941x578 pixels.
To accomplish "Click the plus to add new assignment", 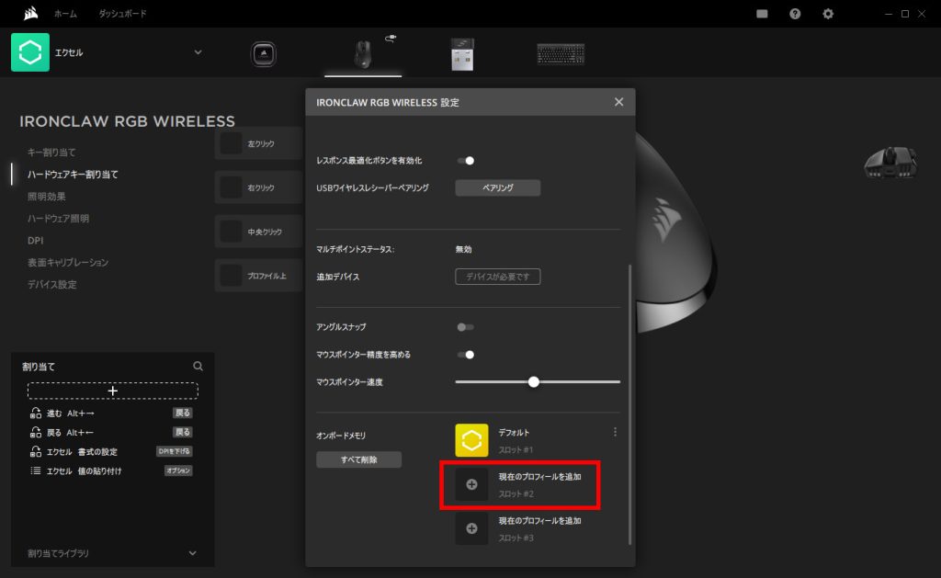I will [113, 391].
